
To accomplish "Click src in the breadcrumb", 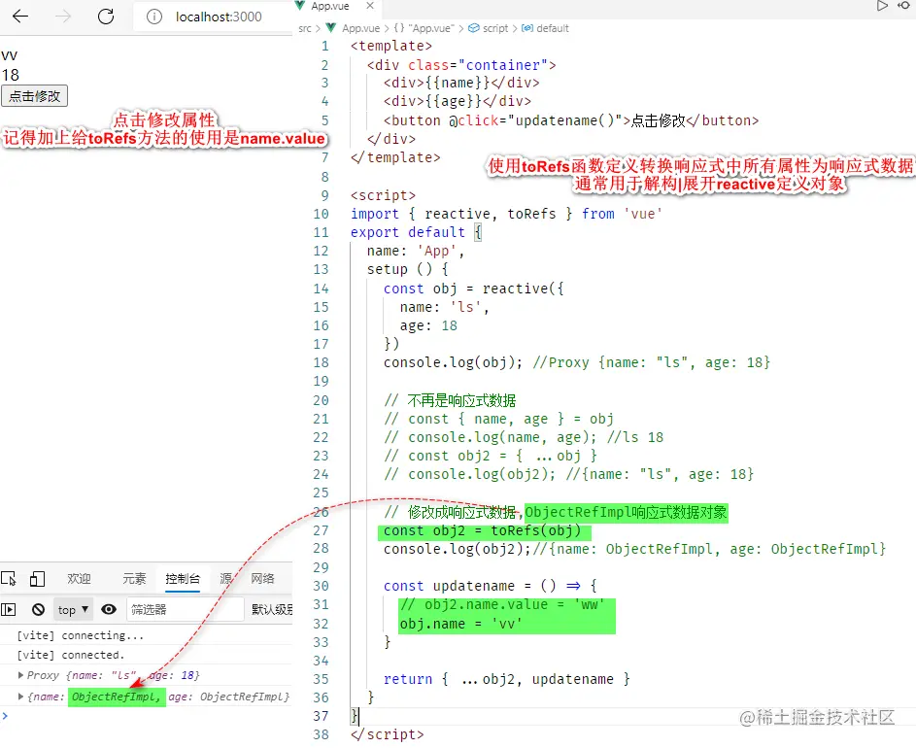I will click(305, 28).
